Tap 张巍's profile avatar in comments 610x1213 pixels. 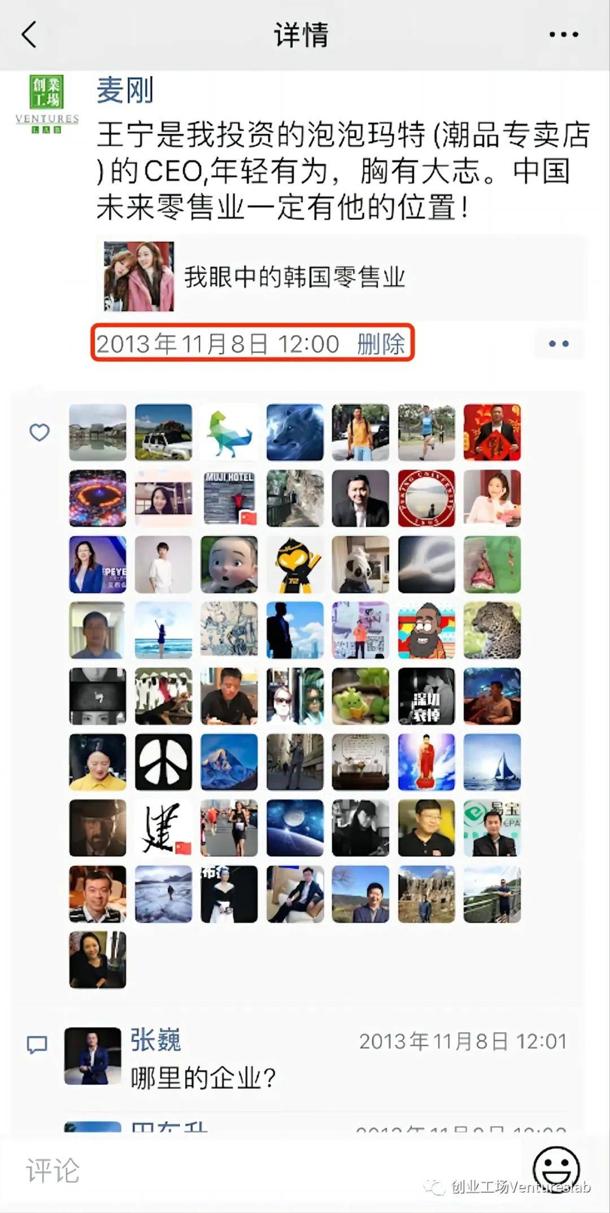click(93, 1056)
